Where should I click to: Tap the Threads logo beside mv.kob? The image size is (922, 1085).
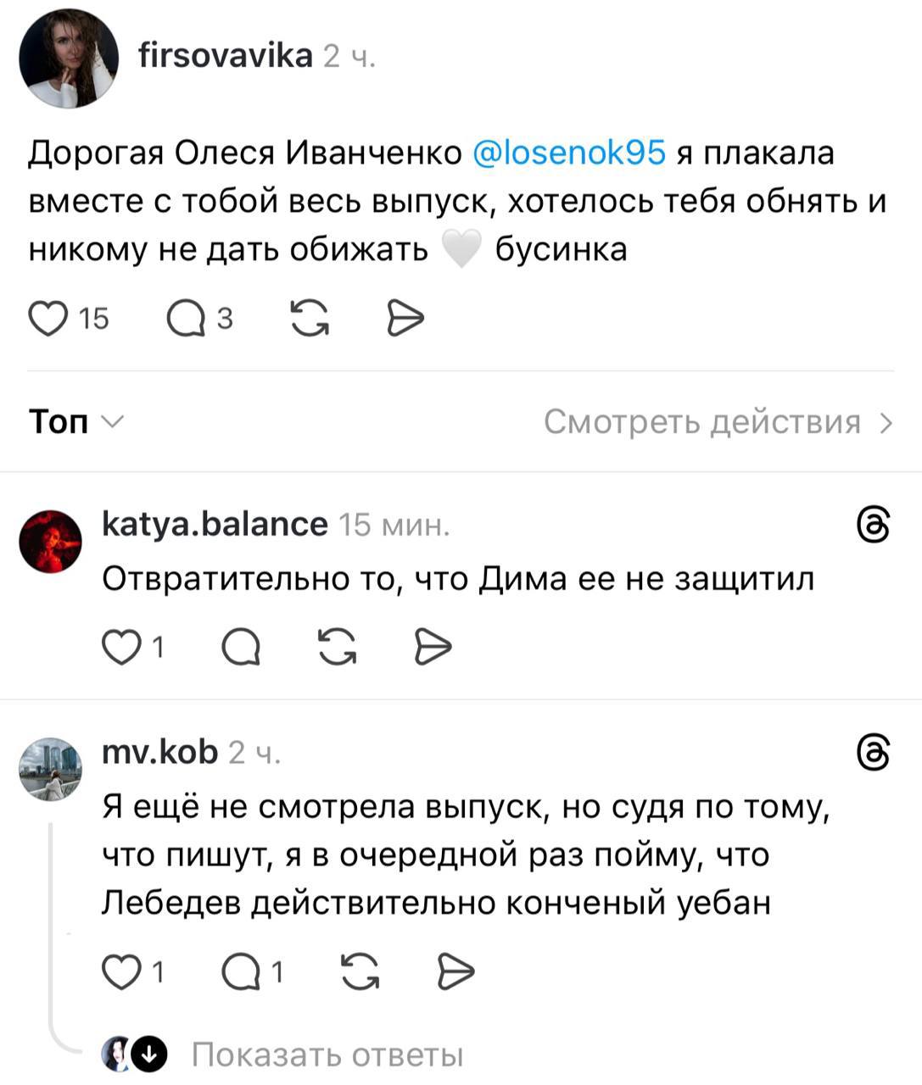pyautogui.click(x=874, y=753)
